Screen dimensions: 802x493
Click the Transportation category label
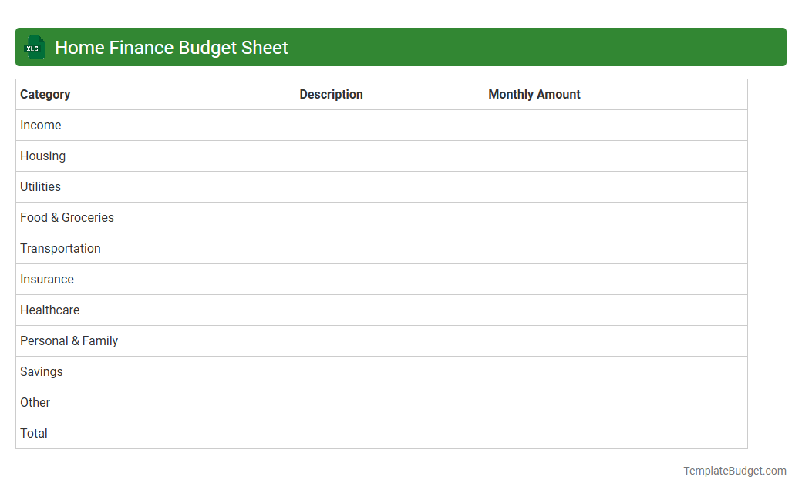click(60, 248)
